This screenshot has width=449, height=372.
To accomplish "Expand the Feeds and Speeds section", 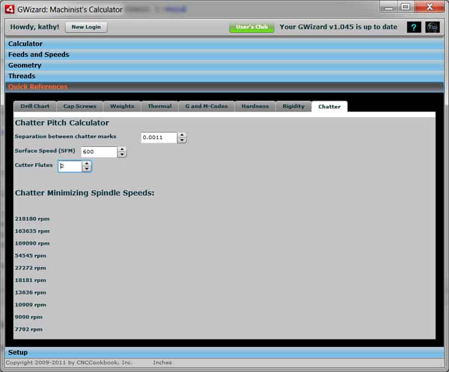I will [39, 54].
